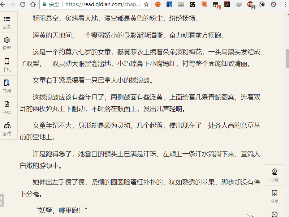Click the blue bird extension icon
The width and height of the screenshot is (289, 217).
[169, 4]
